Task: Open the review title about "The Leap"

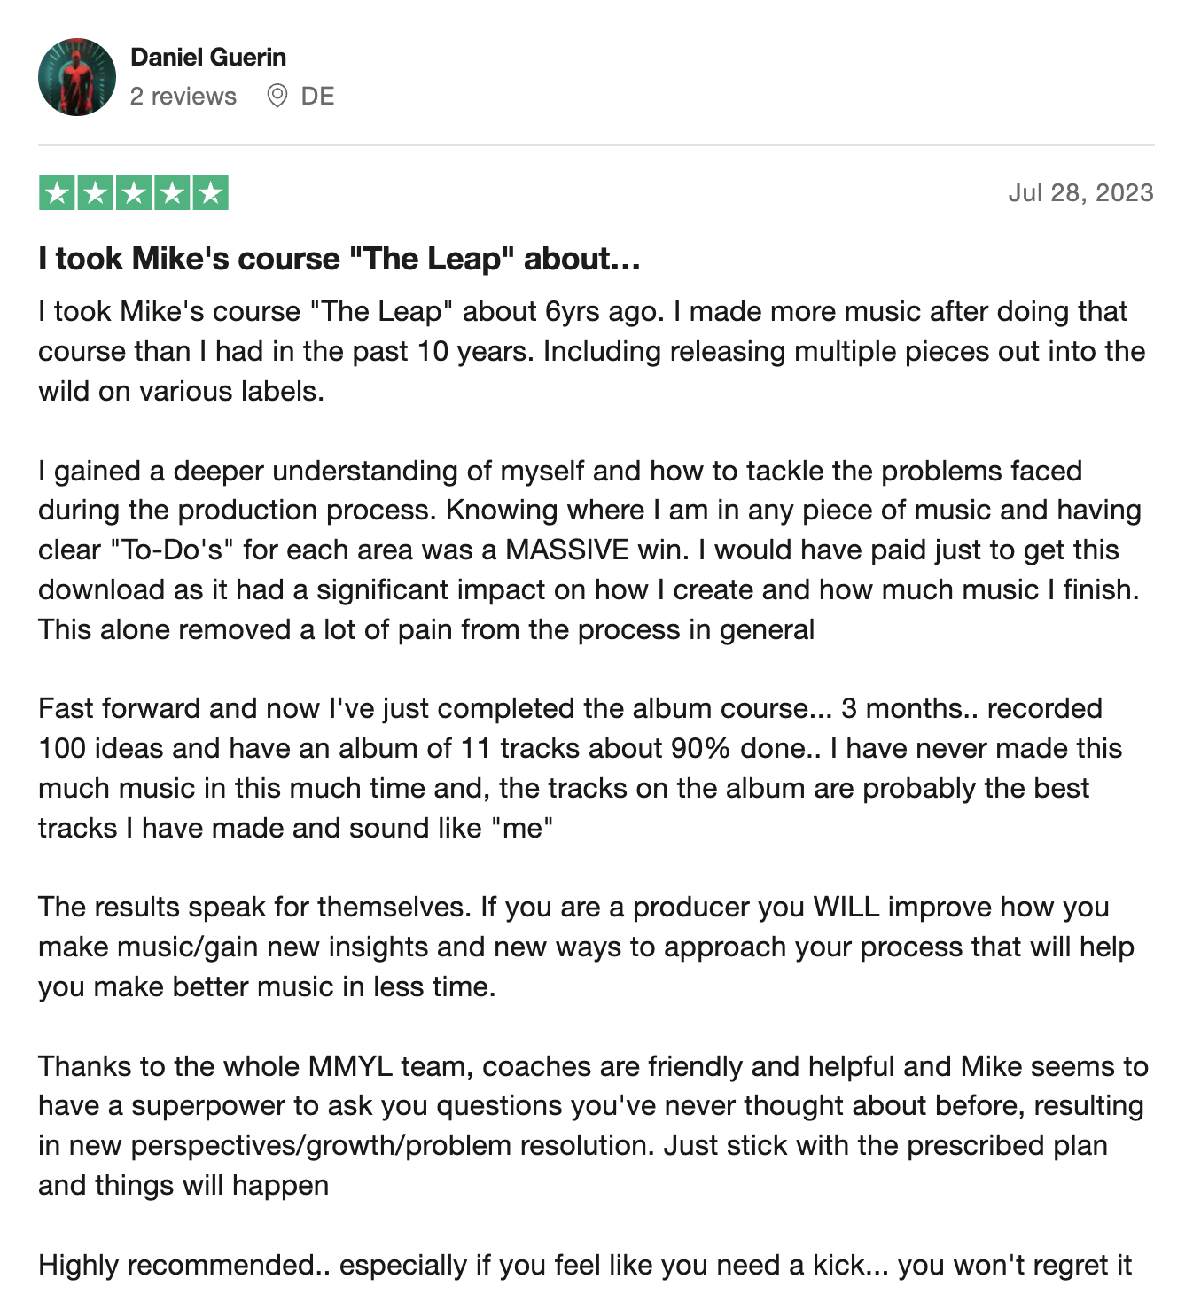Action: pyautogui.click(x=339, y=259)
